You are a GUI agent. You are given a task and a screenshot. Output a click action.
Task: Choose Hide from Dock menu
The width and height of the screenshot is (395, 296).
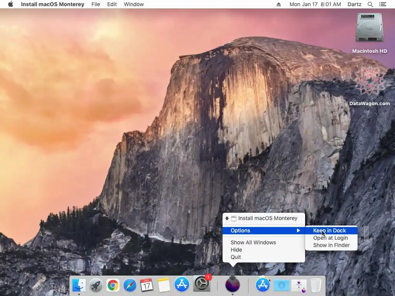coord(264,250)
